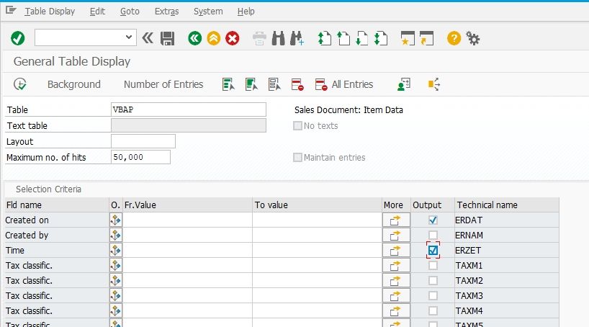This screenshot has height=327, width=589.
Task: Click the orange hierarchy icon
Action: point(434,84)
